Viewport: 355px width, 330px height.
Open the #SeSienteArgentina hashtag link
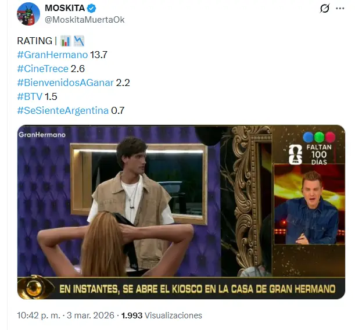pyautogui.click(x=63, y=111)
